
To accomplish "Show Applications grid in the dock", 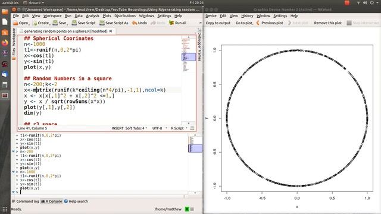I will coord(5,209).
